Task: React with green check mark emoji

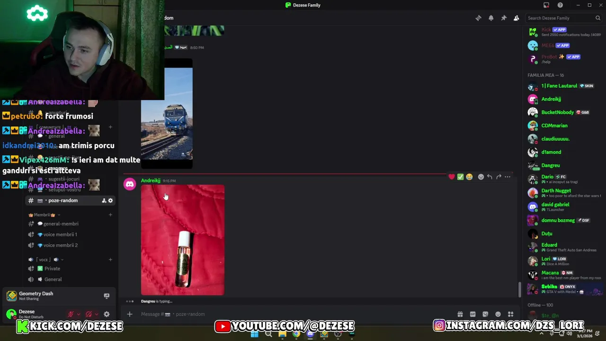Action: [460, 177]
